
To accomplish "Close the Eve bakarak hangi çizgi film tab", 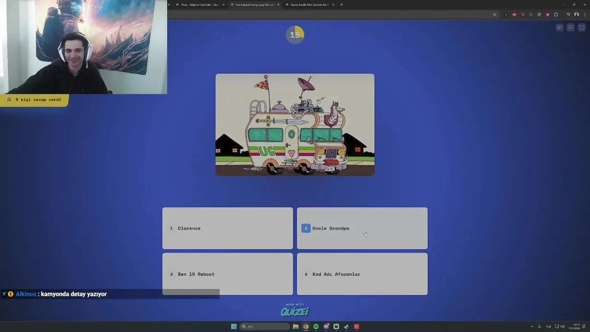I will (278, 5).
